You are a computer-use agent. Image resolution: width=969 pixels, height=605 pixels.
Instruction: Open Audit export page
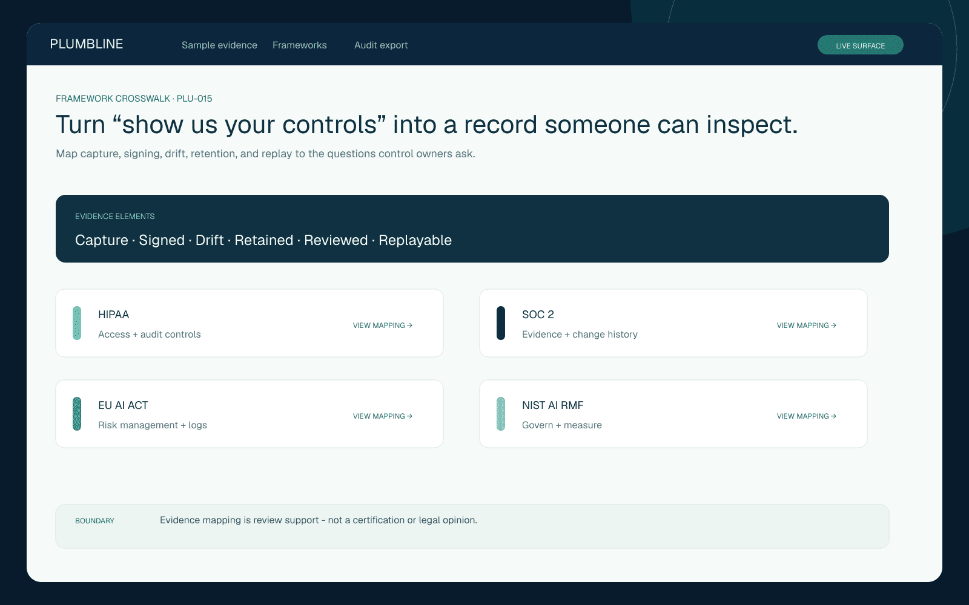(381, 45)
